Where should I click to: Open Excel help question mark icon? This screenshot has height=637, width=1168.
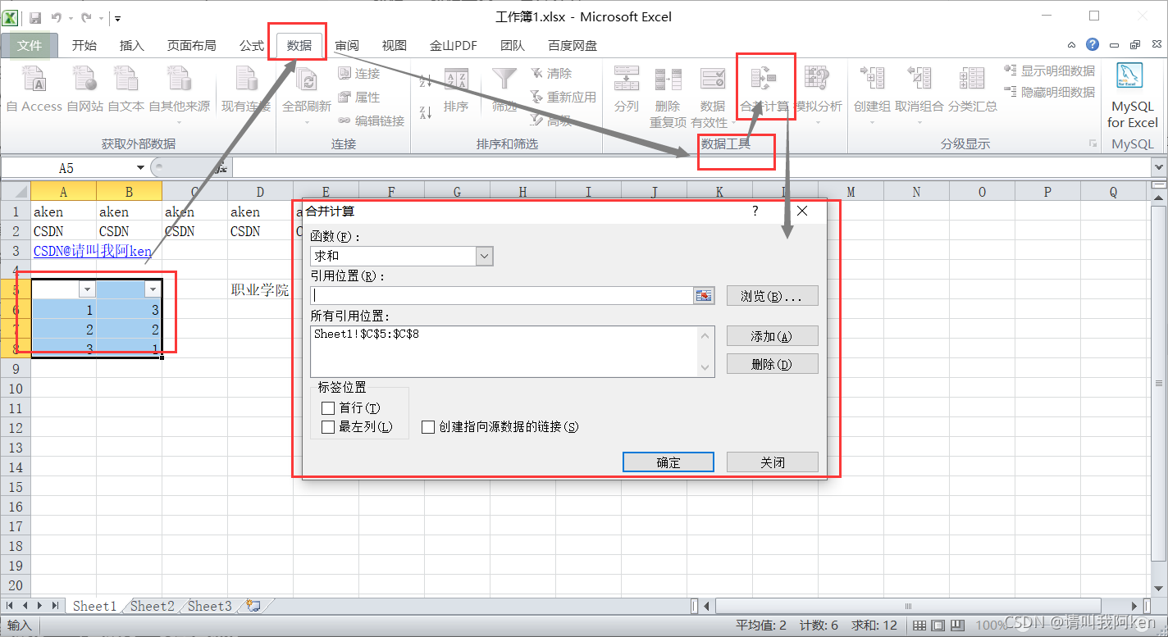click(x=1093, y=45)
